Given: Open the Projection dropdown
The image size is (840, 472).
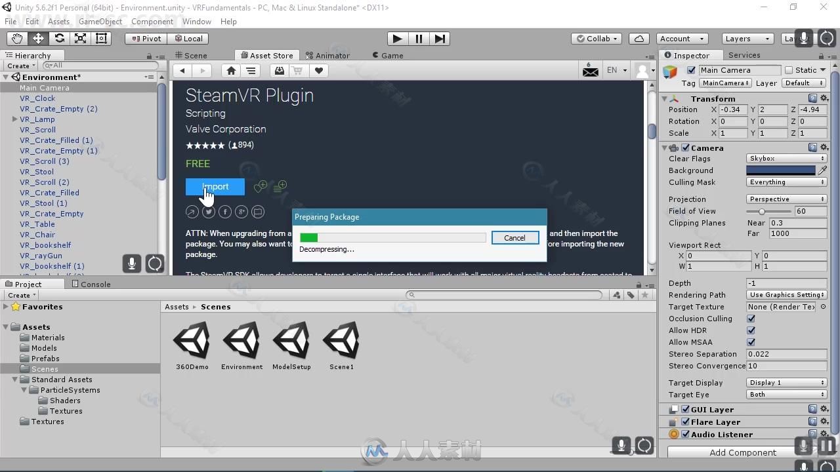Looking at the screenshot, I should point(786,199).
